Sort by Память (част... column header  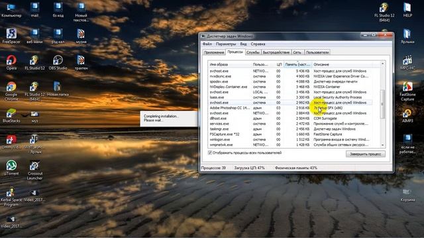[297, 65]
